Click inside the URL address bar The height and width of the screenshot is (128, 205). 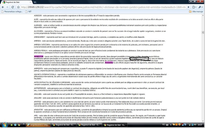tap(103, 7)
